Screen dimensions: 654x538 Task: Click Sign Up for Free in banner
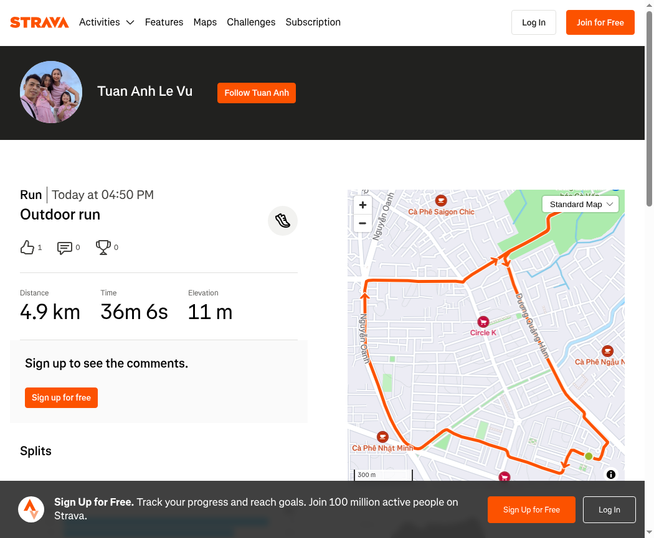click(x=531, y=509)
